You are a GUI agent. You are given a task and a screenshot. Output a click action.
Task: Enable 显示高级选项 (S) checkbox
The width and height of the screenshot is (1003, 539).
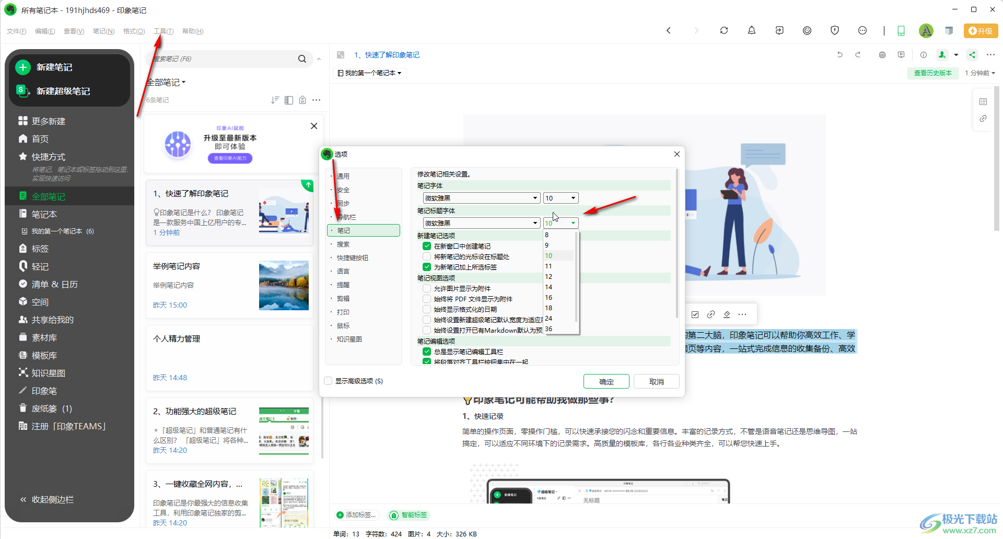328,381
